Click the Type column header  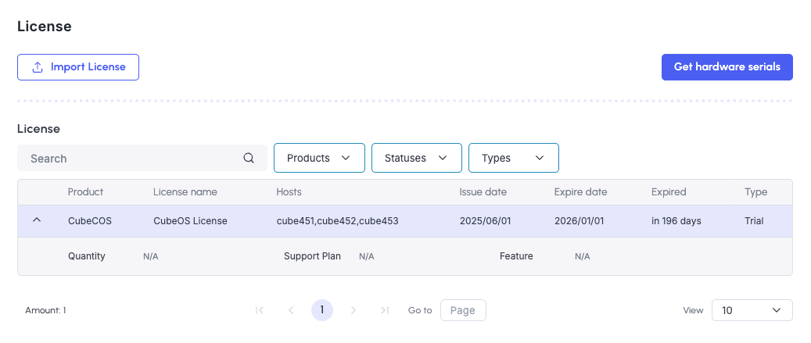pyautogui.click(x=755, y=192)
